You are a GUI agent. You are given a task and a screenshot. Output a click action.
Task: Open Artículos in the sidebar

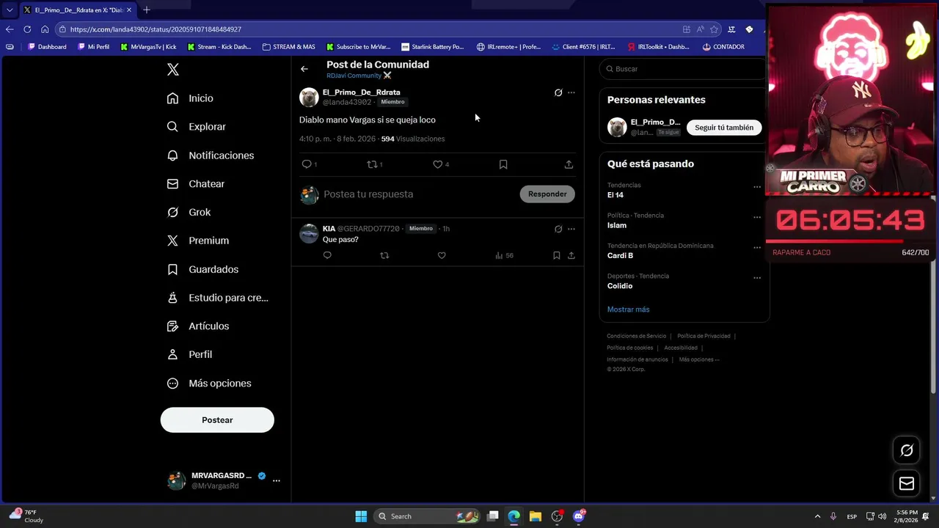tap(197, 326)
